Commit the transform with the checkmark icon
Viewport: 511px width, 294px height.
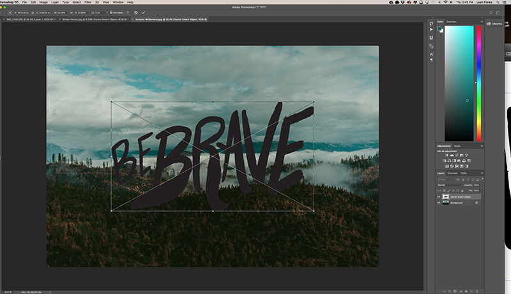click(143, 13)
